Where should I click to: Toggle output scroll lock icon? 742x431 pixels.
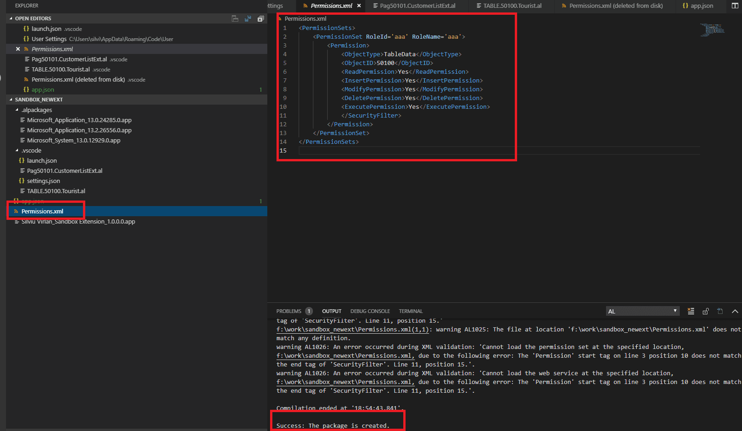(x=706, y=311)
